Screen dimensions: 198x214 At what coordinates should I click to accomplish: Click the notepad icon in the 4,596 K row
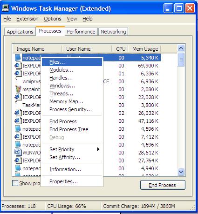[18, 129]
